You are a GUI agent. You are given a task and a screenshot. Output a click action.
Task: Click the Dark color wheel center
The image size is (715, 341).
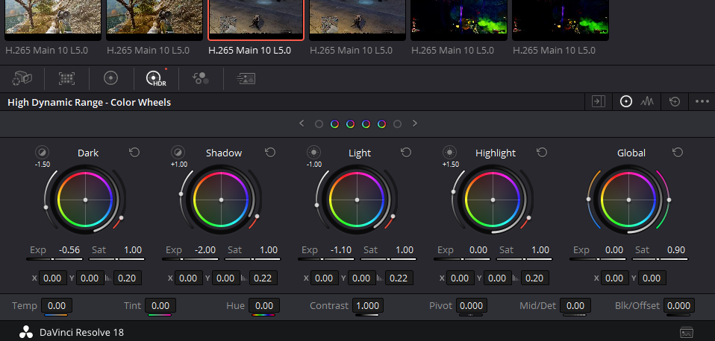pos(85,200)
